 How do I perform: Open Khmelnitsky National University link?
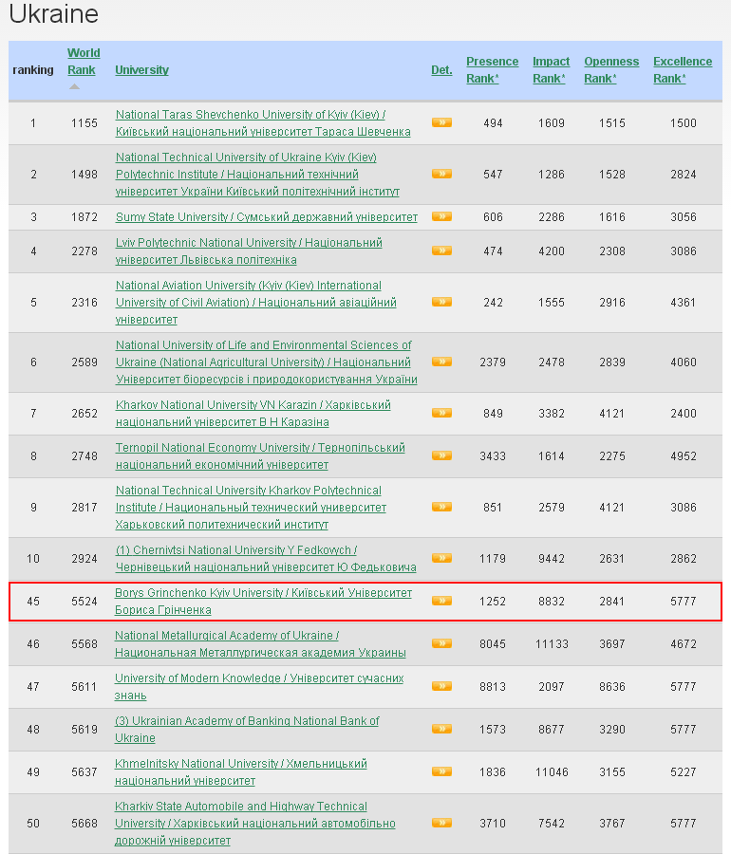pos(241,771)
